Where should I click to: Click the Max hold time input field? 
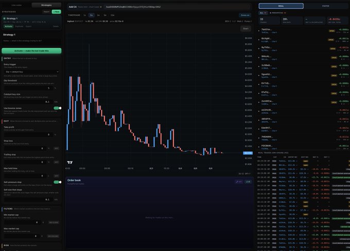25,176
